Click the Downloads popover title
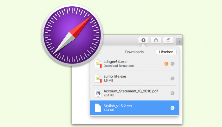This screenshot has height=127, width=222. tap(134, 52)
